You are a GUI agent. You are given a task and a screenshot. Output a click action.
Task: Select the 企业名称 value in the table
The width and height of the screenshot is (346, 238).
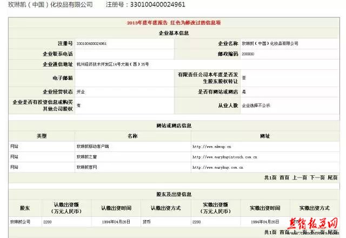click(x=270, y=43)
